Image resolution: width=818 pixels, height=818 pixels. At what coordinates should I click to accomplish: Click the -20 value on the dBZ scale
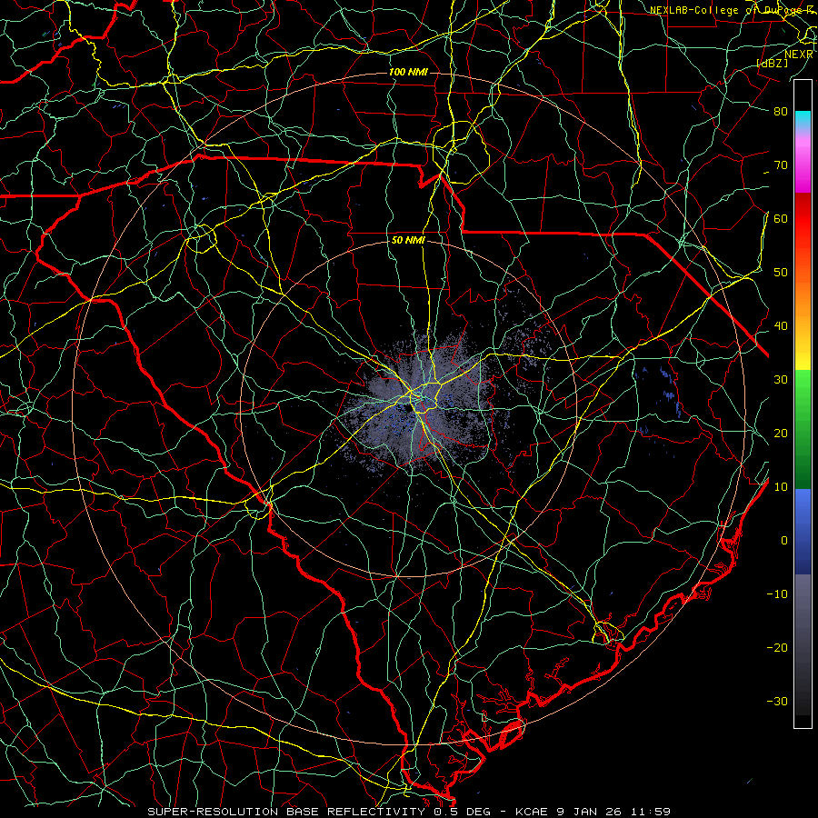777,648
